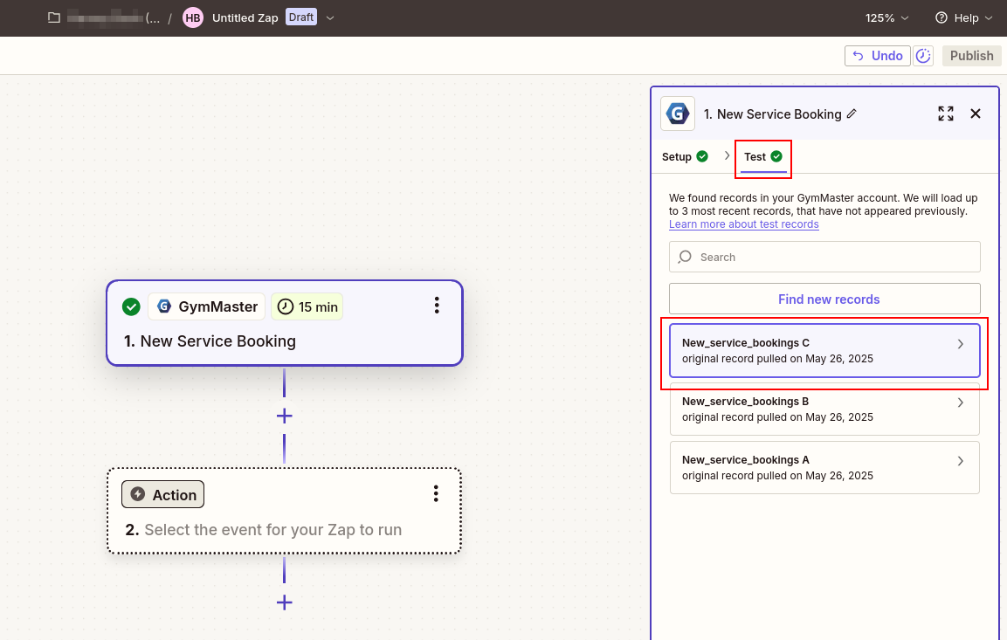The width and height of the screenshot is (1007, 640).
Task: Click Find new records button
Action: pyautogui.click(x=824, y=299)
